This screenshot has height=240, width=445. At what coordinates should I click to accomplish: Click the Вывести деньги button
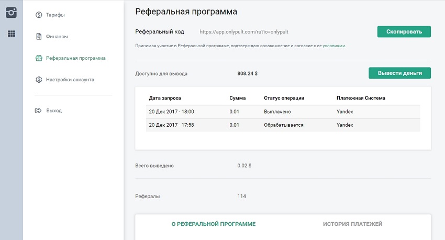(x=399, y=73)
